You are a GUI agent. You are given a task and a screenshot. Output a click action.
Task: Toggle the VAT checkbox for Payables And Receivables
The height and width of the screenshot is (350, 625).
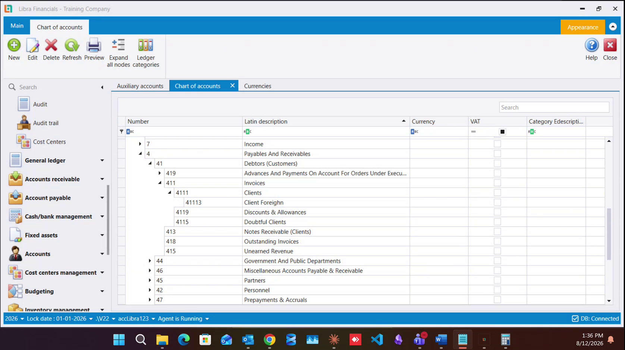pyautogui.click(x=497, y=153)
